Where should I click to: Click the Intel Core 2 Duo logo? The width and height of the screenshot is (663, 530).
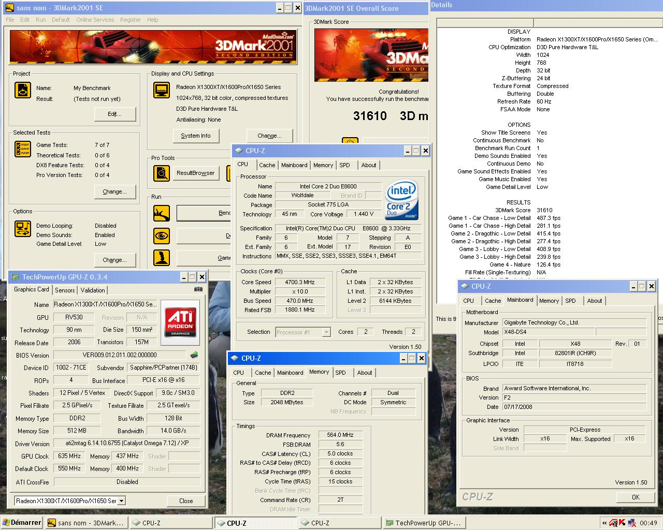point(402,200)
